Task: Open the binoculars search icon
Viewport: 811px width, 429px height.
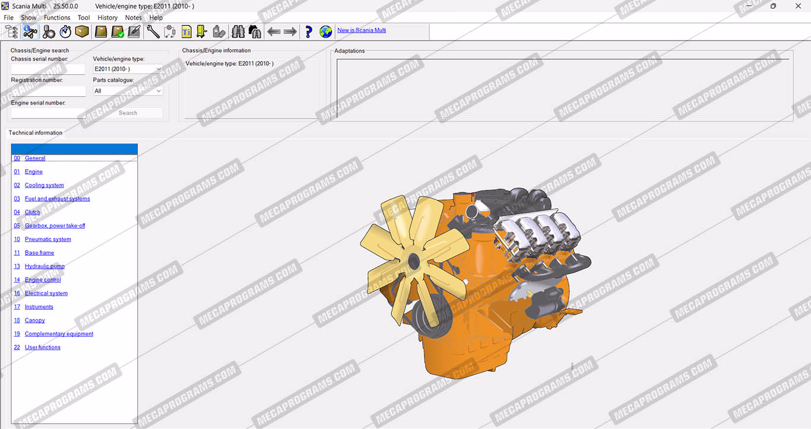Action: click(x=238, y=31)
